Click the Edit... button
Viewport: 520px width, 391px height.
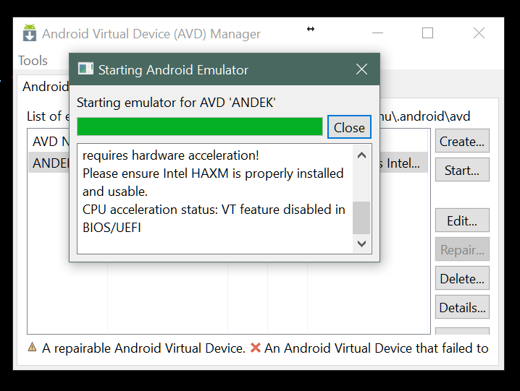coord(462,221)
